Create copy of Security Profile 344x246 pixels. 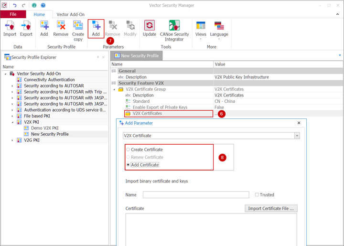[x=78, y=31]
